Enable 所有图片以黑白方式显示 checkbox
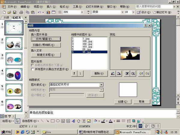 (x=33, y=69)
